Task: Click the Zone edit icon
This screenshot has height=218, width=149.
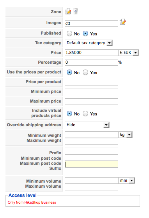Action: pos(68,11)
